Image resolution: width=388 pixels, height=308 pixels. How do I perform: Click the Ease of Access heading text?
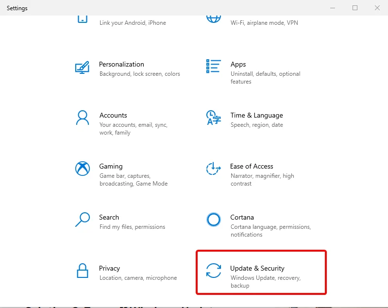pyautogui.click(x=252, y=166)
